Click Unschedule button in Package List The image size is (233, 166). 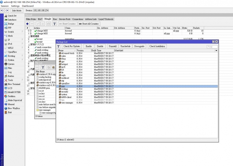(126, 46)
